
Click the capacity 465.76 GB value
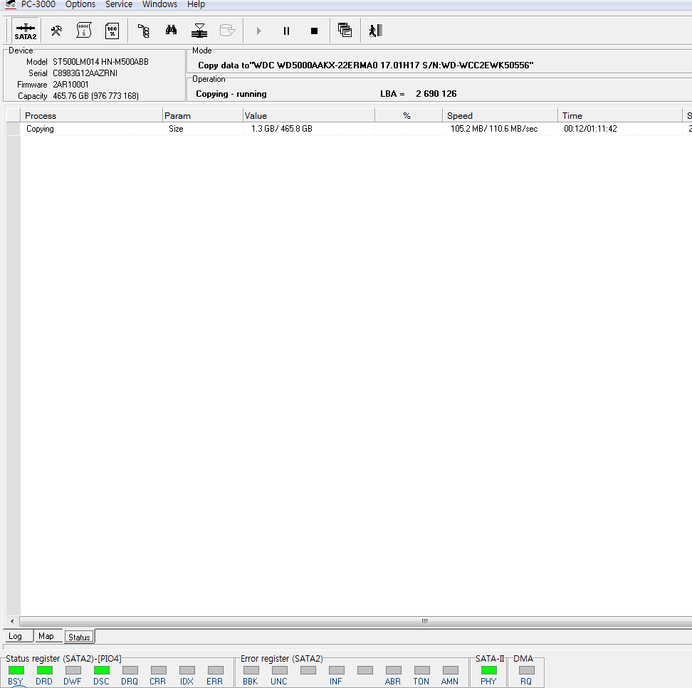click(96, 96)
